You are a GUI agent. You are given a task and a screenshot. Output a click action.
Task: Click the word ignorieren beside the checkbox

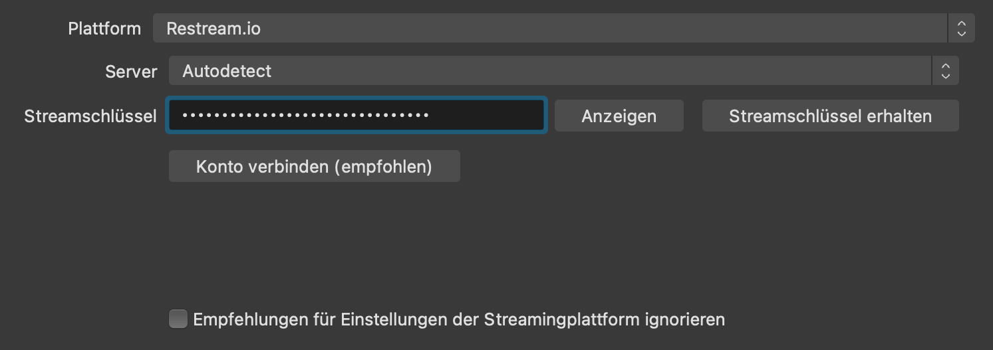[684, 319]
